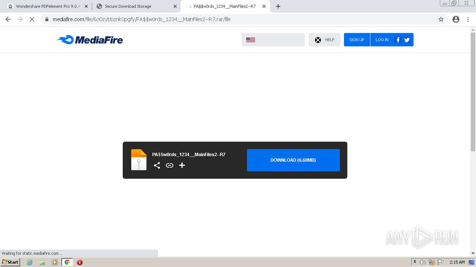The height and width of the screenshot is (267, 476).
Task: Click the Download (6.68MB) button
Action: [293, 160]
